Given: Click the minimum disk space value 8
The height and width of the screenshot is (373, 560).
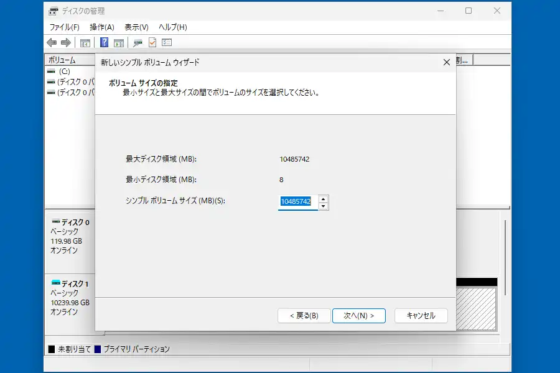Looking at the screenshot, I should 281,180.
